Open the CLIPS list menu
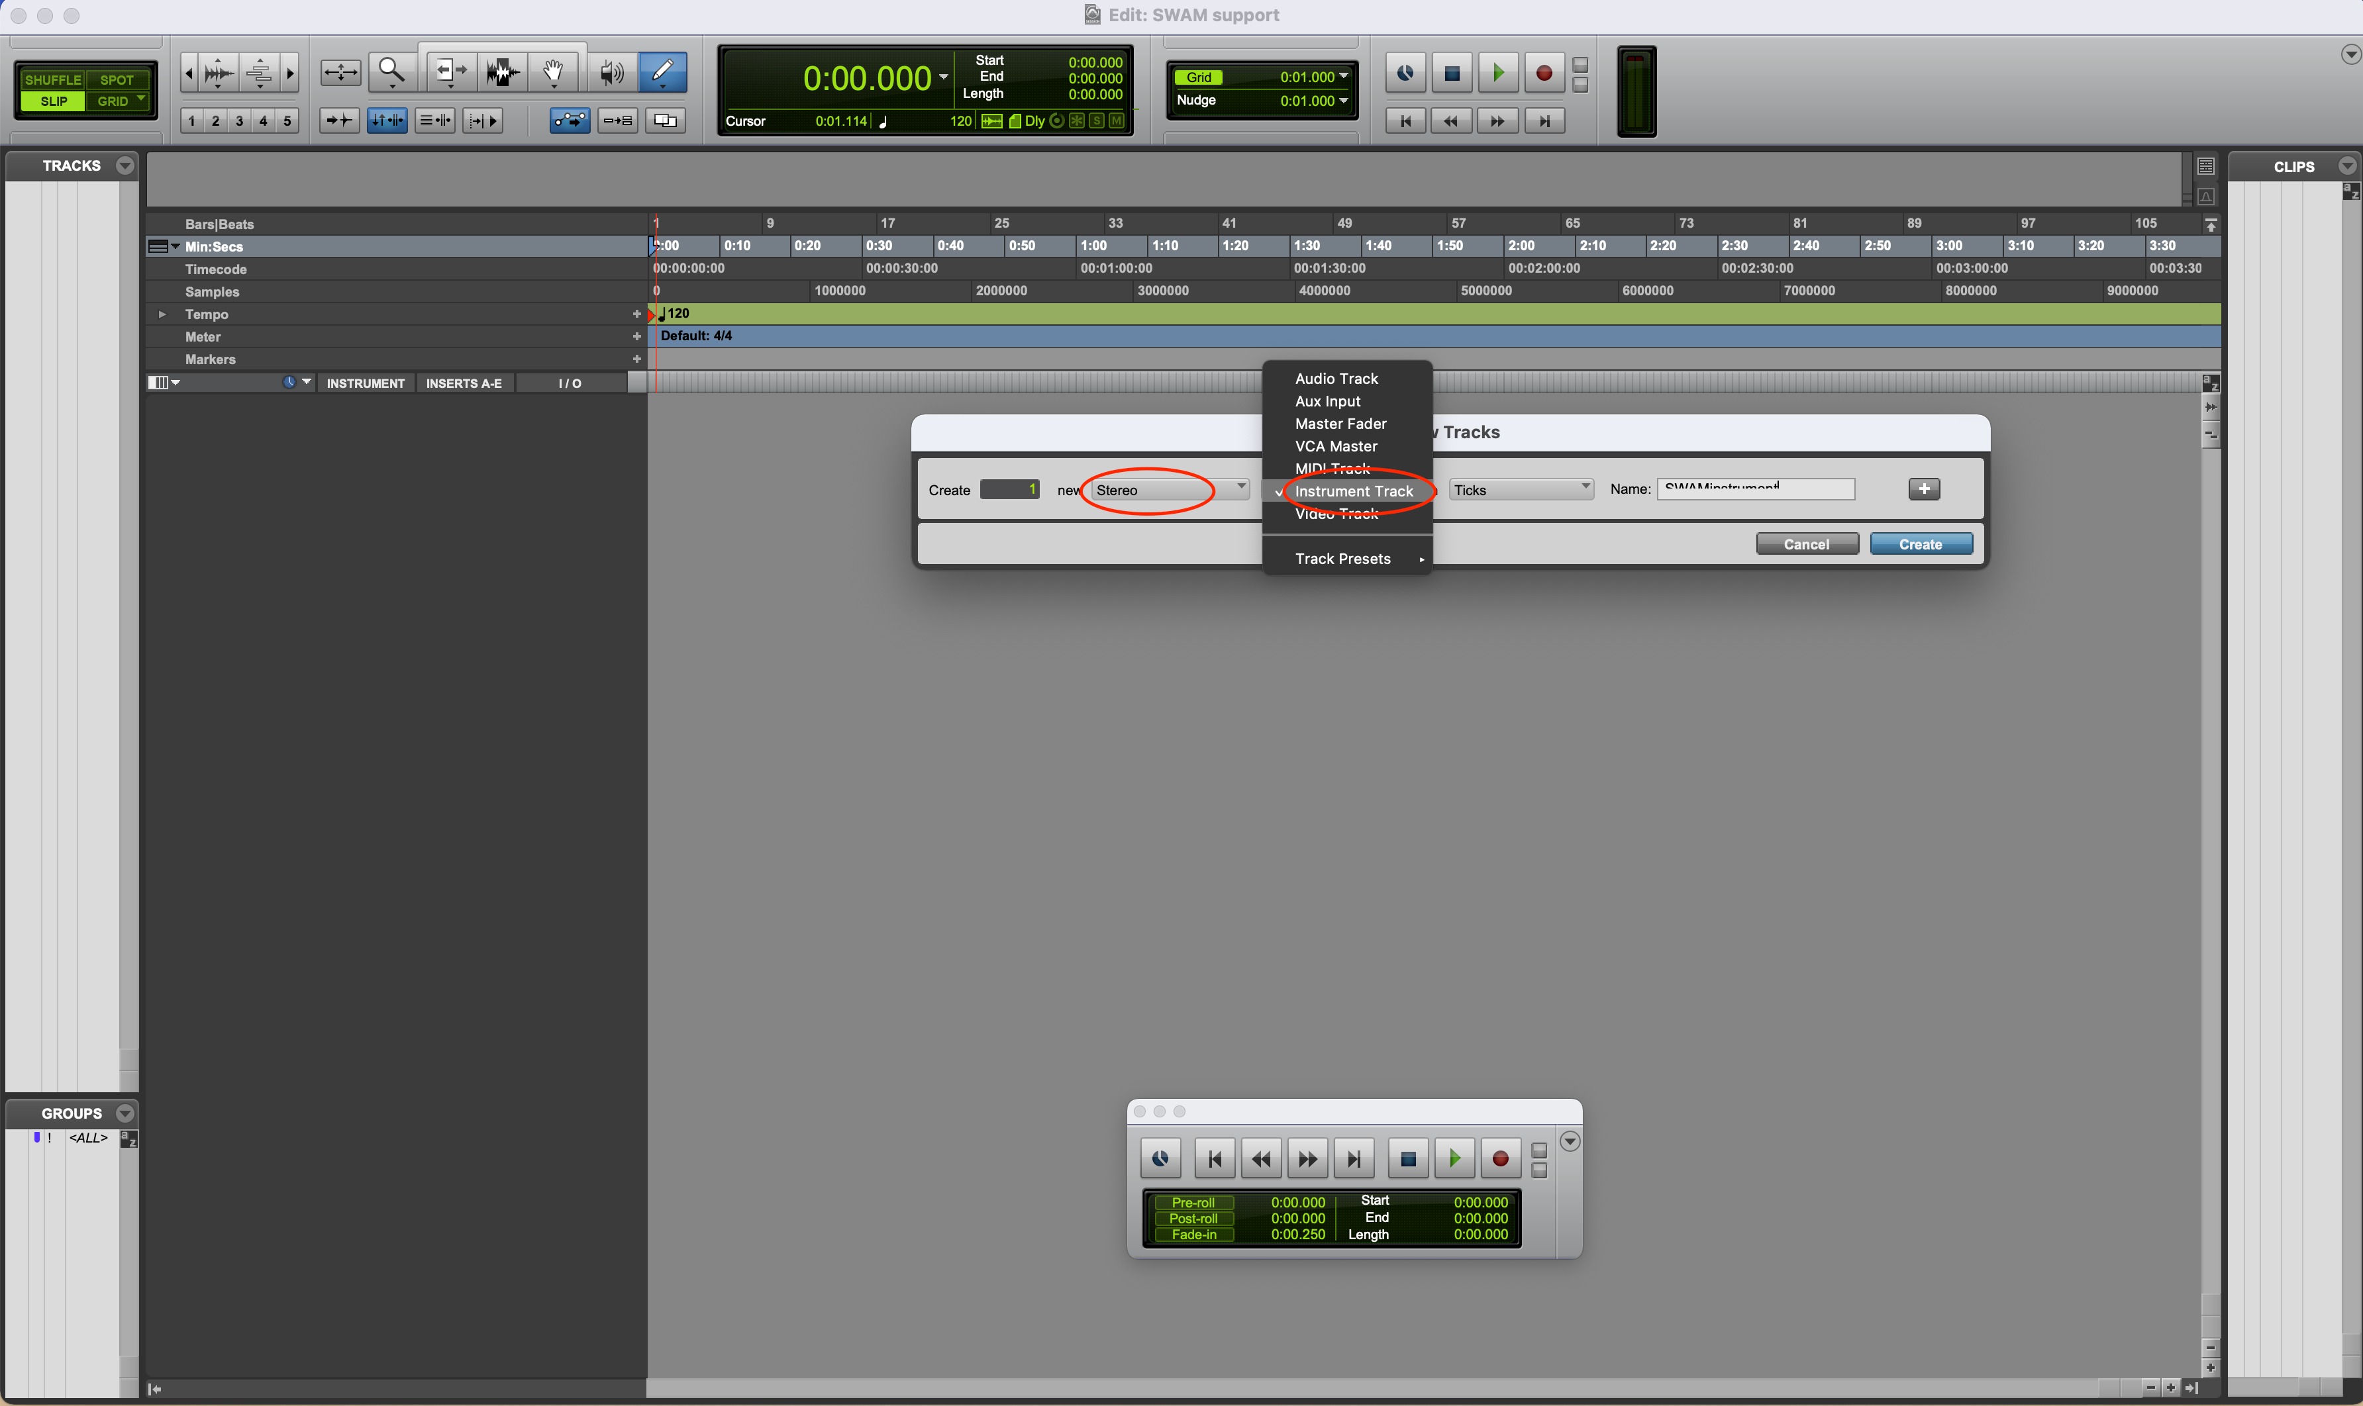The image size is (2363, 1406). coord(2347,165)
